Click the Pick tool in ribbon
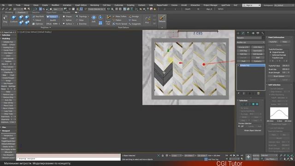 coord(147,20)
